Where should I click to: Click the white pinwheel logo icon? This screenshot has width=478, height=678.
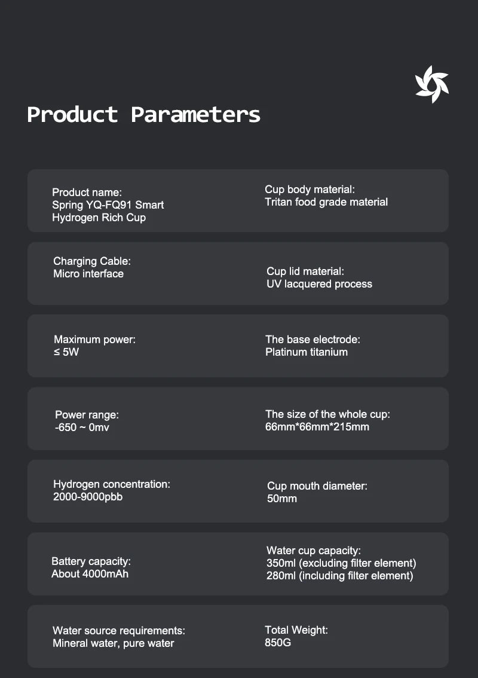[x=431, y=84]
